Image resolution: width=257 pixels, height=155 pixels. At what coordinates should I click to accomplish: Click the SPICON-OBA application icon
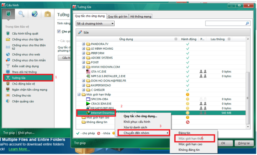(x=88, y=99)
